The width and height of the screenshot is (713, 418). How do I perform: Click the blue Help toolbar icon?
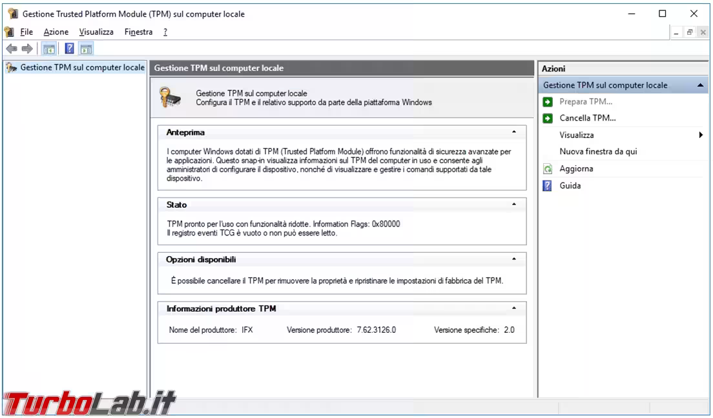coord(69,49)
